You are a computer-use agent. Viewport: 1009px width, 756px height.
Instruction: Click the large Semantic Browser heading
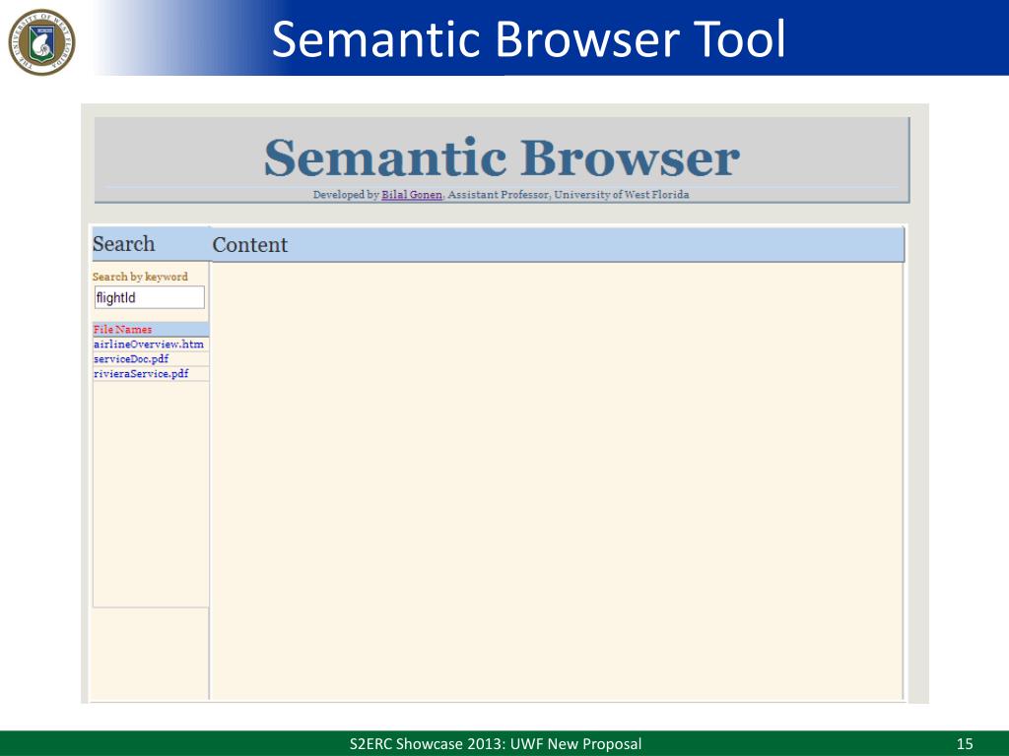tap(502, 158)
